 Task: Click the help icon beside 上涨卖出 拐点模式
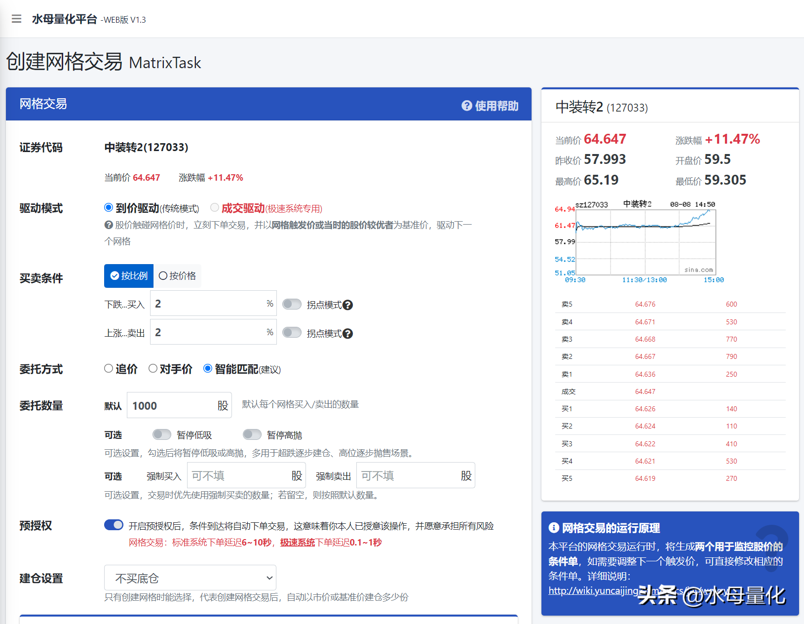(x=348, y=334)
